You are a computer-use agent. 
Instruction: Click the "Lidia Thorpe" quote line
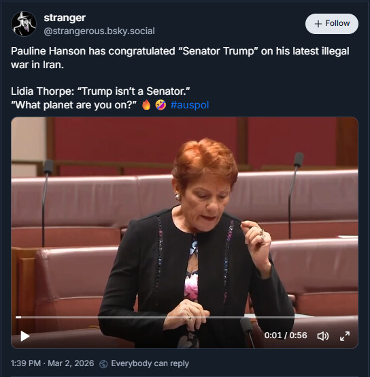pyautogui.click(x=100, y=91)
